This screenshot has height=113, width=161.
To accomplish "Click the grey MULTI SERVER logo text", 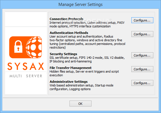I will point(26,76).
